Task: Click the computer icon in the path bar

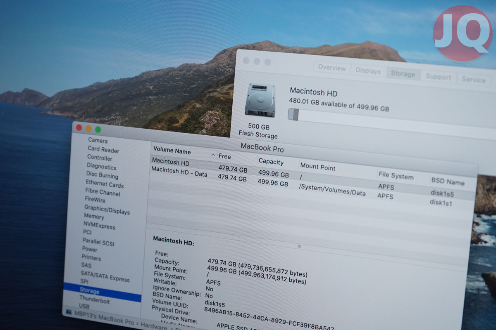Action: point(69,311)
